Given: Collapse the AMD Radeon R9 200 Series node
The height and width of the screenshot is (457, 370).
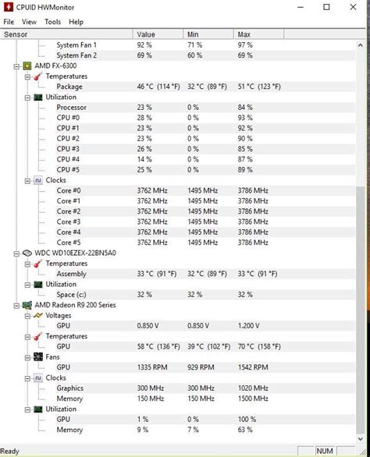Looking at the screenshot, I should [x=16, y=306].
